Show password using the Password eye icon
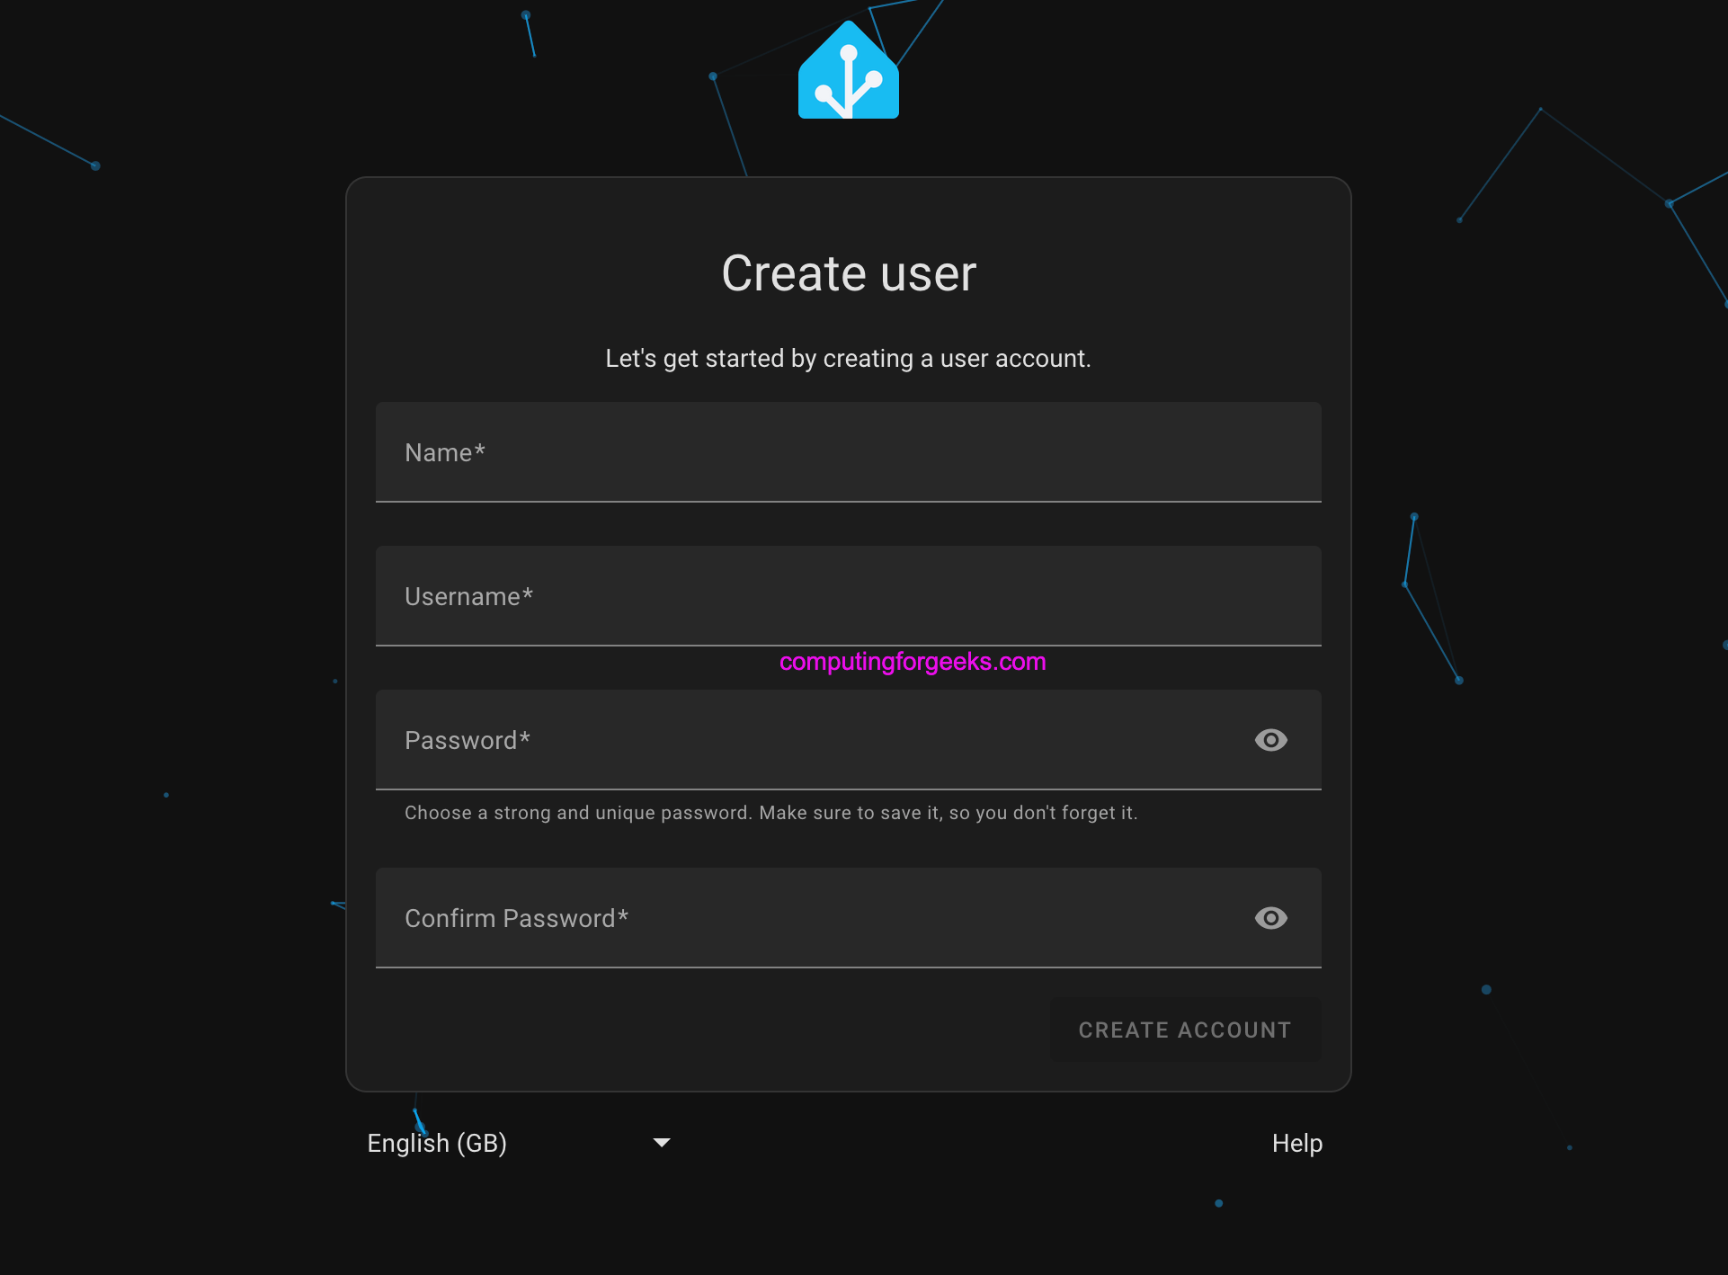1728x1275 pixels. (x=1270, y=740)
